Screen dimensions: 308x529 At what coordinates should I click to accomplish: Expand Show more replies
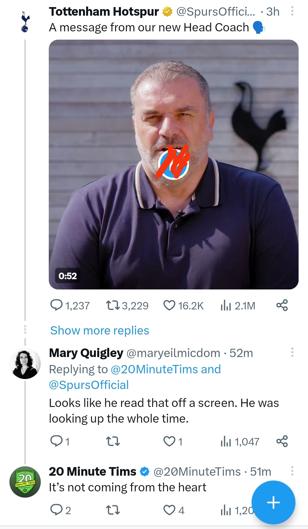[x=100, y=331]
